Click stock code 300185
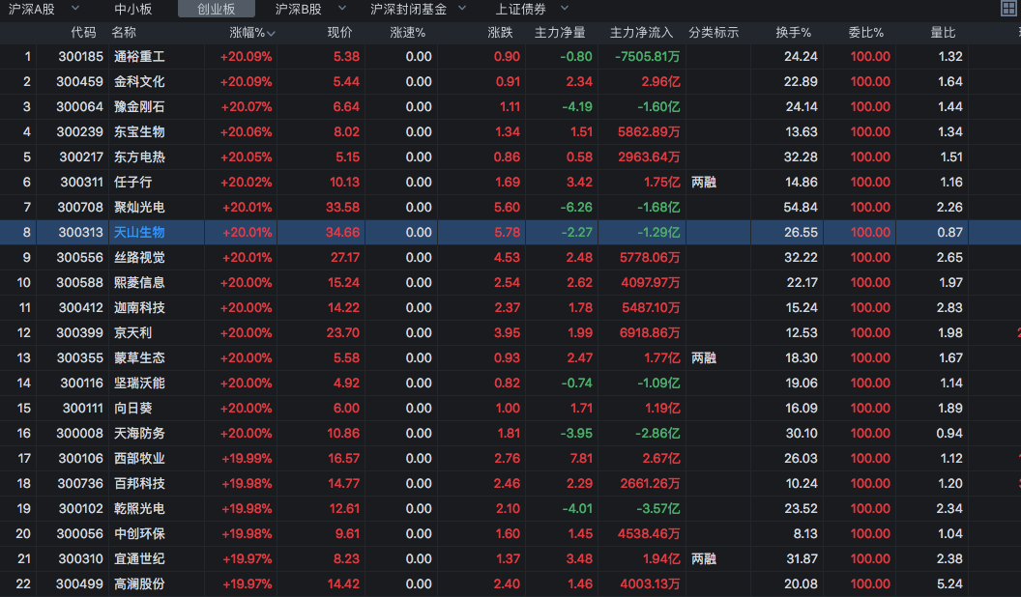Image resolution: width=1021 pixels, height=597 pixels. [x=81, y=57]
